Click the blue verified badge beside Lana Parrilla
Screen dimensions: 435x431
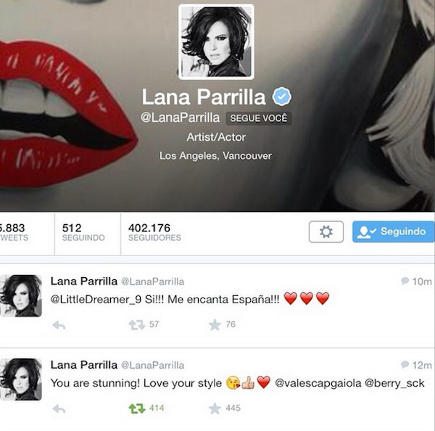[281, 96]
